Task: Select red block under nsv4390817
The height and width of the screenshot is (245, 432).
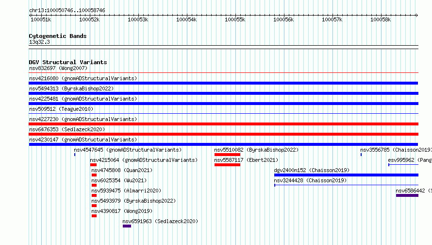Action: click(94, 216)
